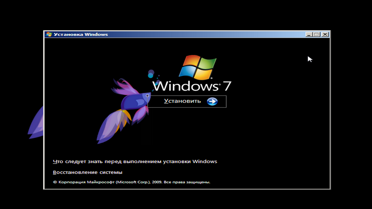
Task: Click the 'Установка Windows' title bar text
Action: pyautogui.click(x=81, y=35)
